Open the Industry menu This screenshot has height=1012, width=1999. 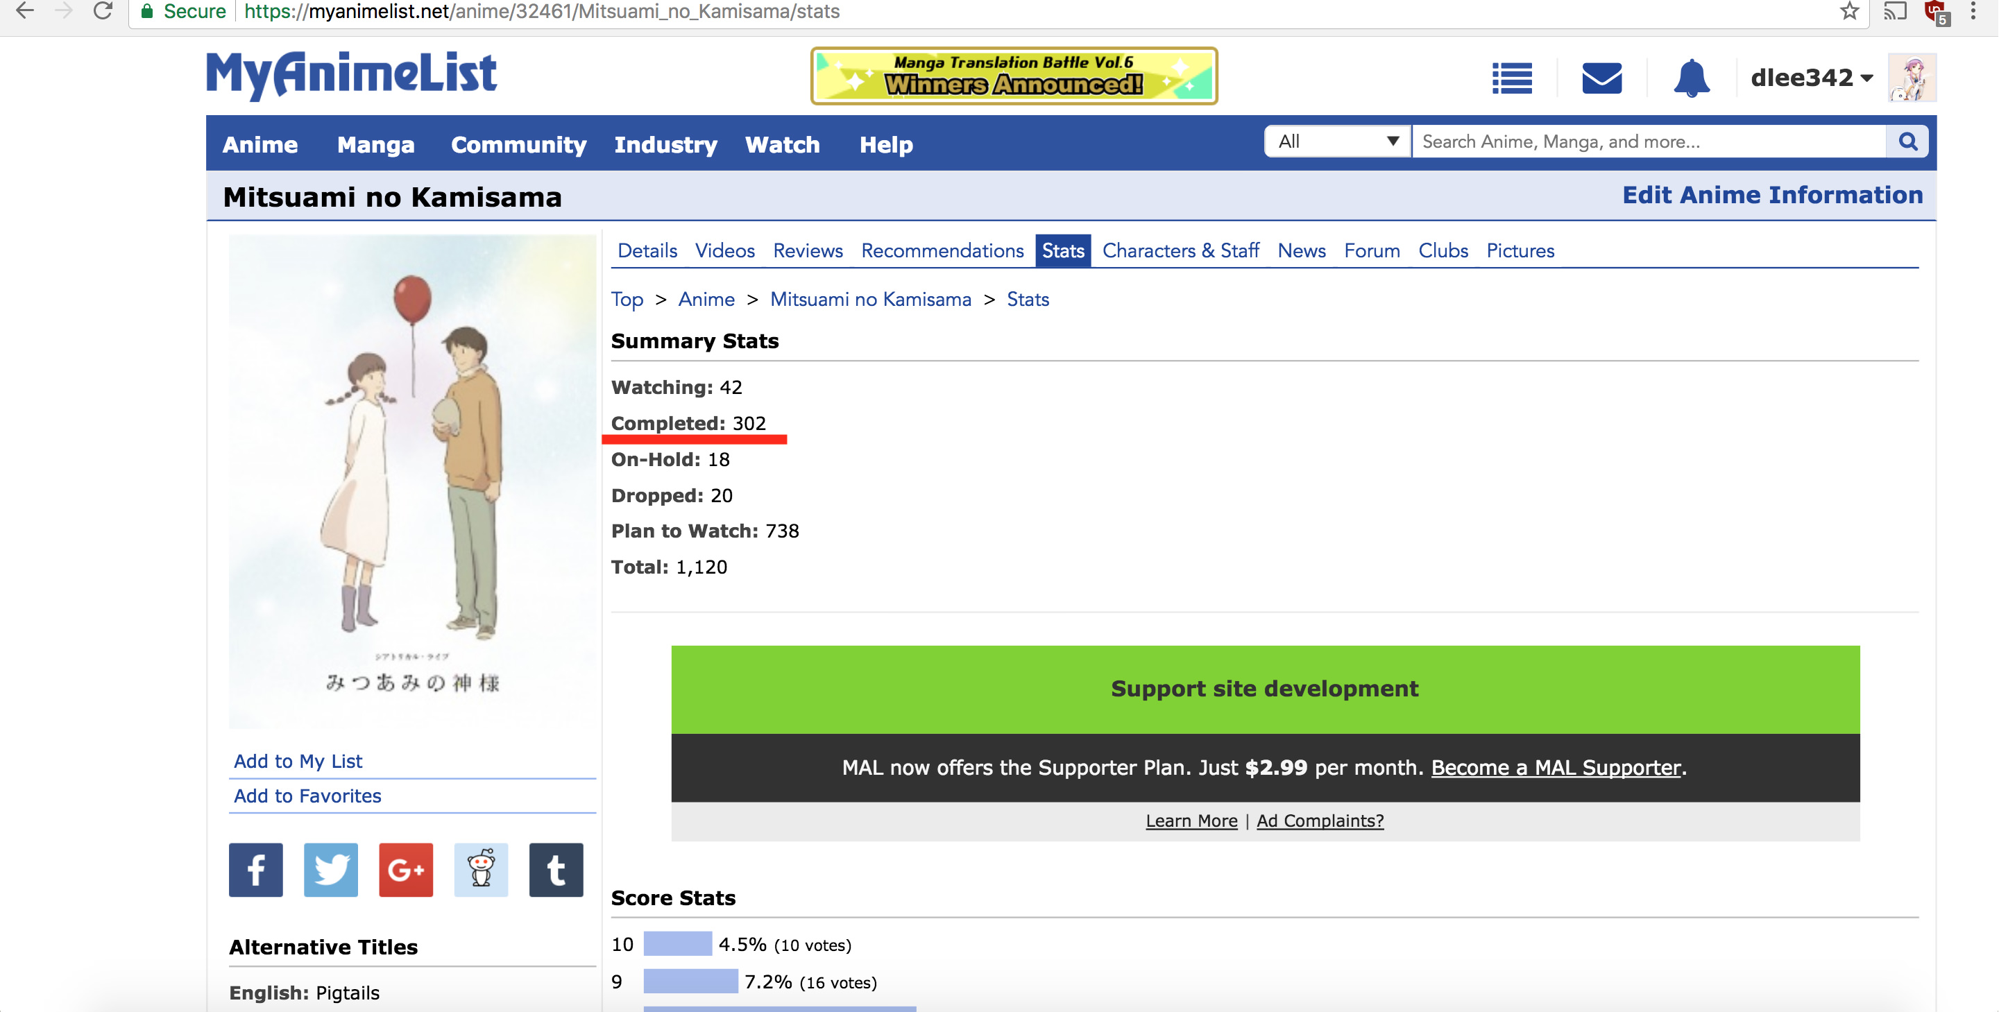pyautogui.click(x=665, y=144)
